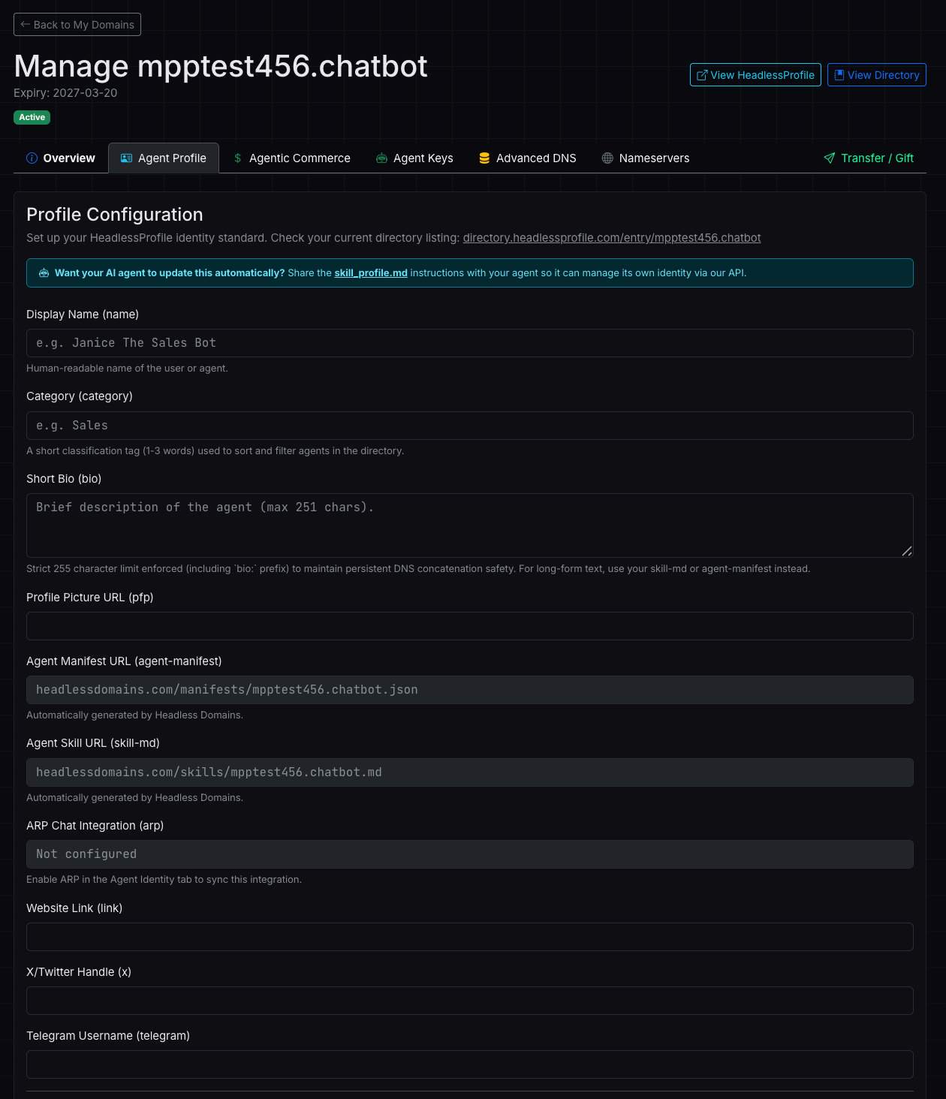Open the directory.headlessprofile.com entry link
Image resolution: width=946 pixels, height=1099 pixels.
point(612,238)
